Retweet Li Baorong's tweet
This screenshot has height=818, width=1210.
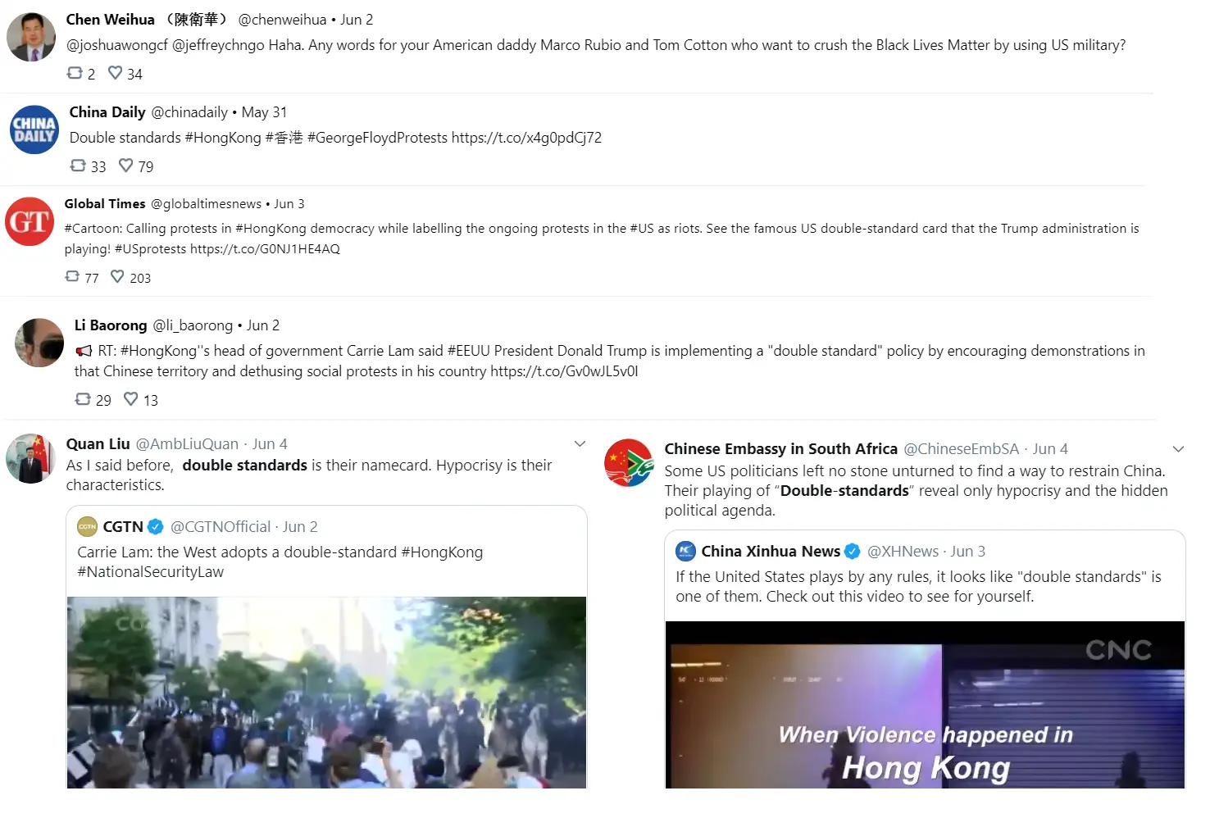pos(83,399)
